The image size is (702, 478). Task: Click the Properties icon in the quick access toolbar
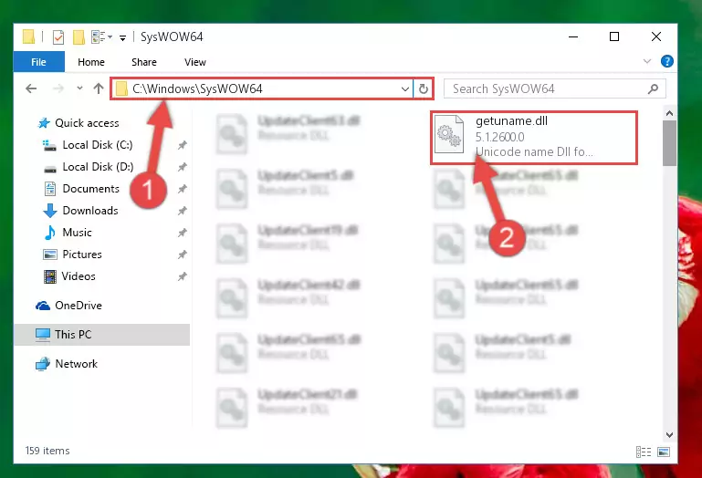point(58,36)
